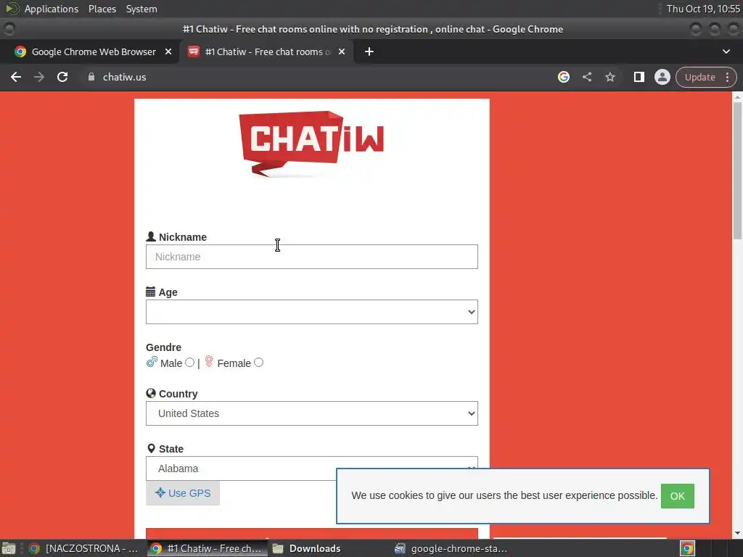Open the Chrome profile avatar
Viewport: 743px width, 557px height.
pyautogui.click(x=662, y=77)
